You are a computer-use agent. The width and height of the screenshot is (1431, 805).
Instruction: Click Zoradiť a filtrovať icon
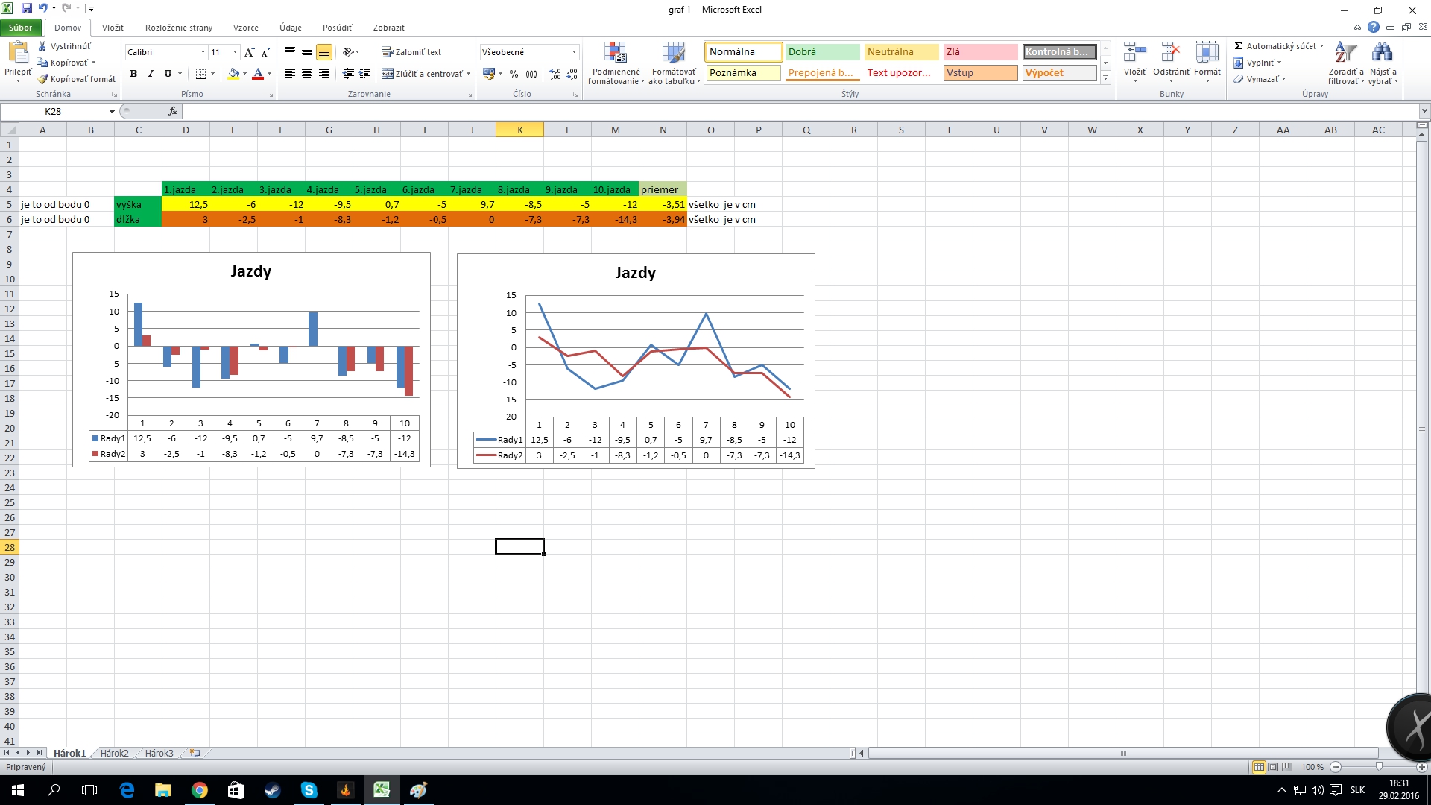pos(1345,54)
